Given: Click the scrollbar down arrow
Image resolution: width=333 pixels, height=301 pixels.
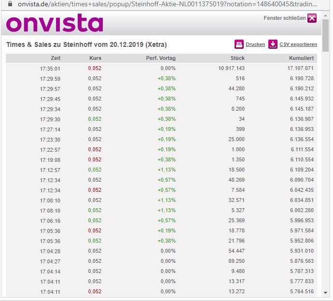Looking at the screenshot, I should 325,293.
